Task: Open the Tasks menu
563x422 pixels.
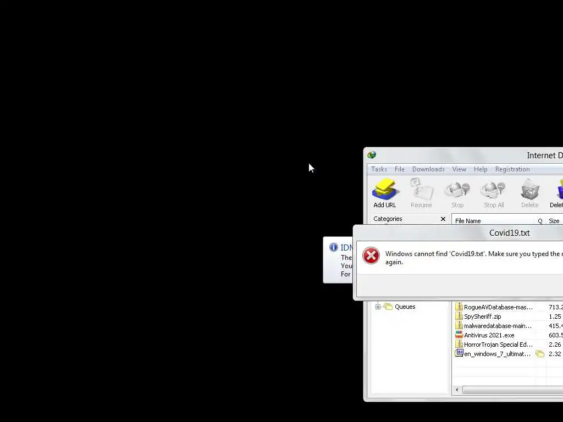Action: click(x=379, y=169)
